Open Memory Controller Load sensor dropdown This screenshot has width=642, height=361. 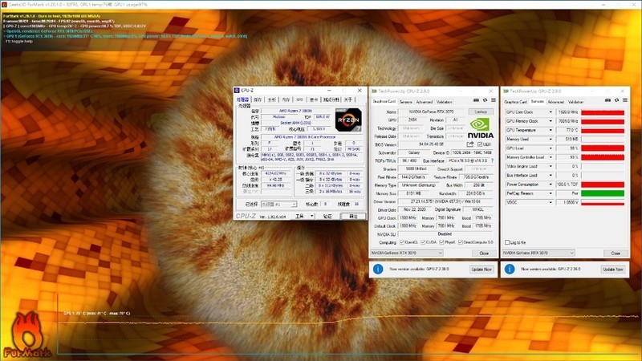pyautogui.click(x=551, y=157)
